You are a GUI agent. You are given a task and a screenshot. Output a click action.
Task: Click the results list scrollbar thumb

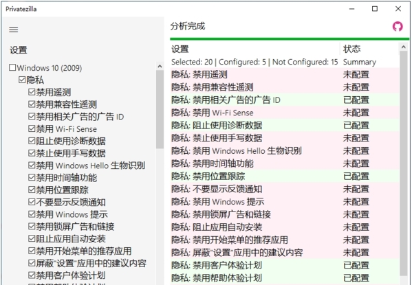click(403, 163)
